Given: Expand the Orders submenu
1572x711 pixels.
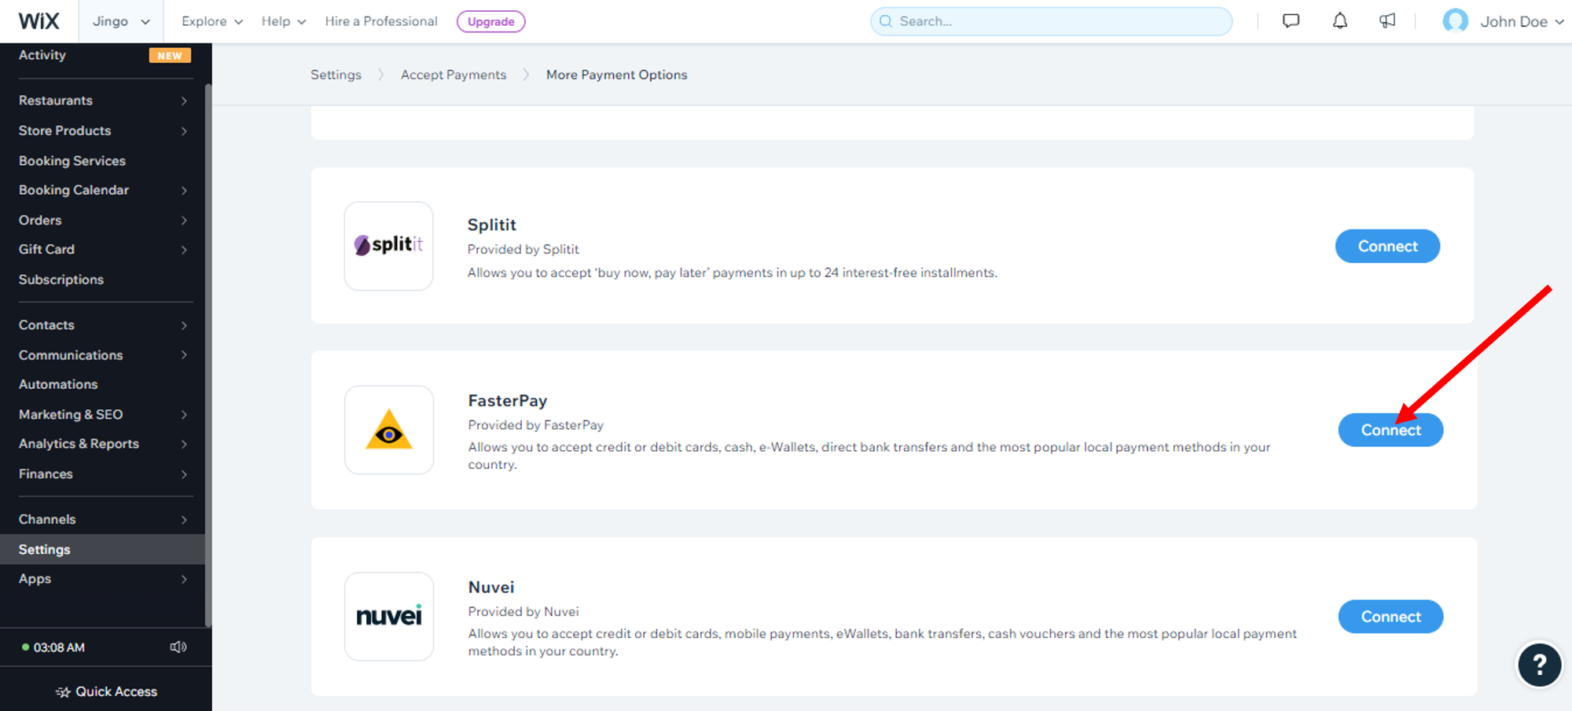Looking at the screenshot, I should click(x=184, y=220).
